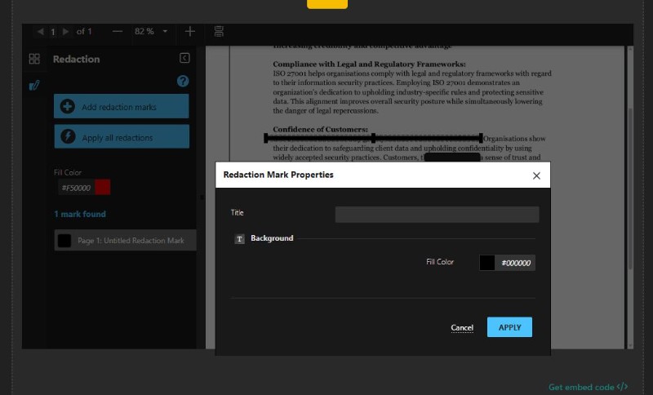This screenshot has width=653, height=395.
Task: Pick the red sidebar fill color swatch
Action: click(102, 188)
